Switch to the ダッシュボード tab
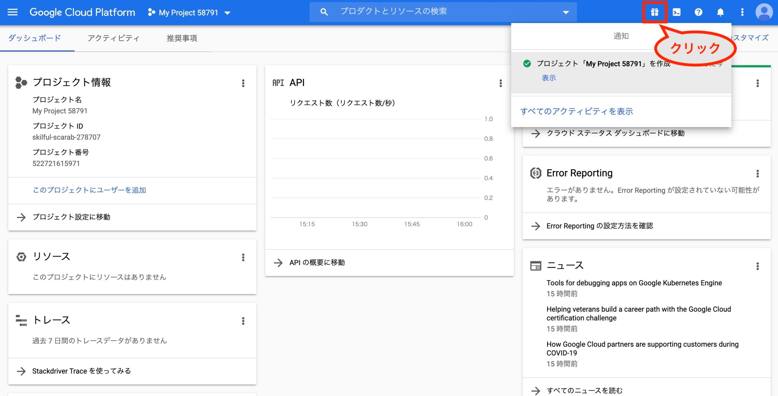778x396 pixels. 35,38
